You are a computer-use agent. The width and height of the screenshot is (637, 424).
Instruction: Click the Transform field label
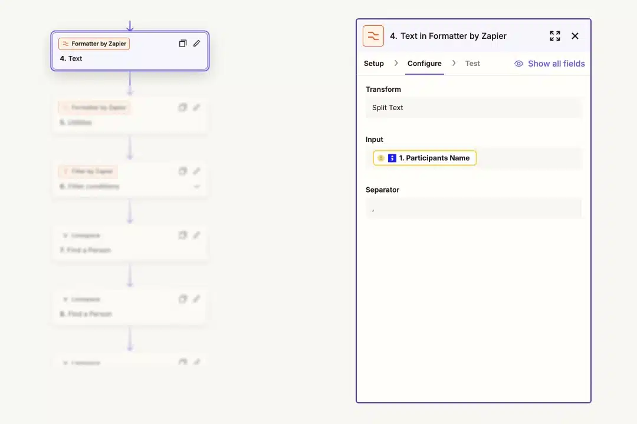click(383, 90)
